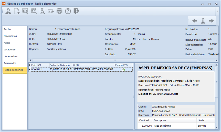Click the NOMINA 1 row indicator arrow
The image size is (221, 132).
[30, 69]
